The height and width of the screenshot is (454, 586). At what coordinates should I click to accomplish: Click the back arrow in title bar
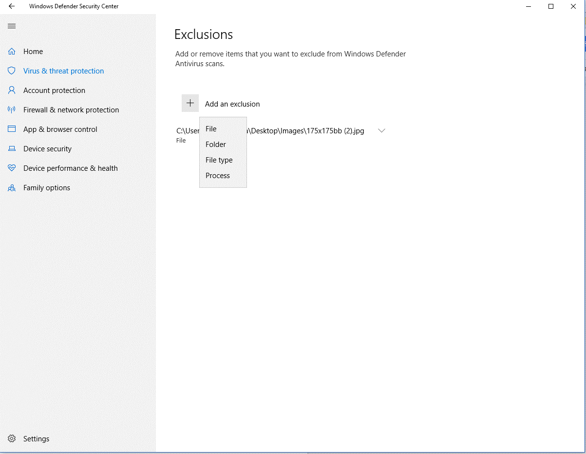[x=12, y=6]
